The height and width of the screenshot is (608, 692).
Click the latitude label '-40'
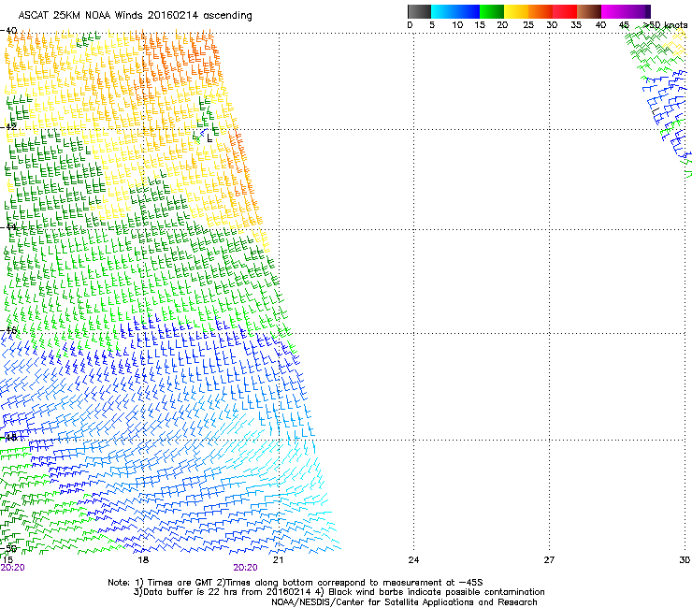point(8,31)
